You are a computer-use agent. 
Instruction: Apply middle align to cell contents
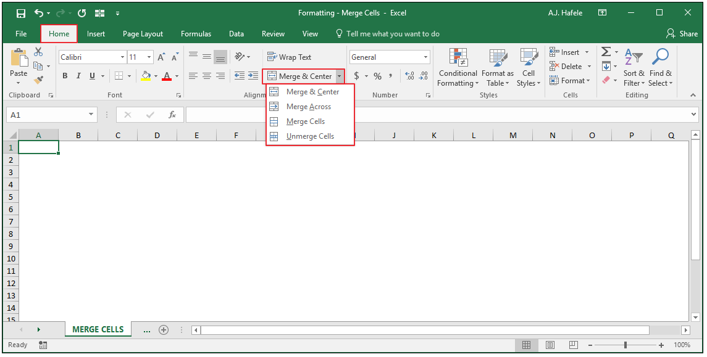click(206, 57)
